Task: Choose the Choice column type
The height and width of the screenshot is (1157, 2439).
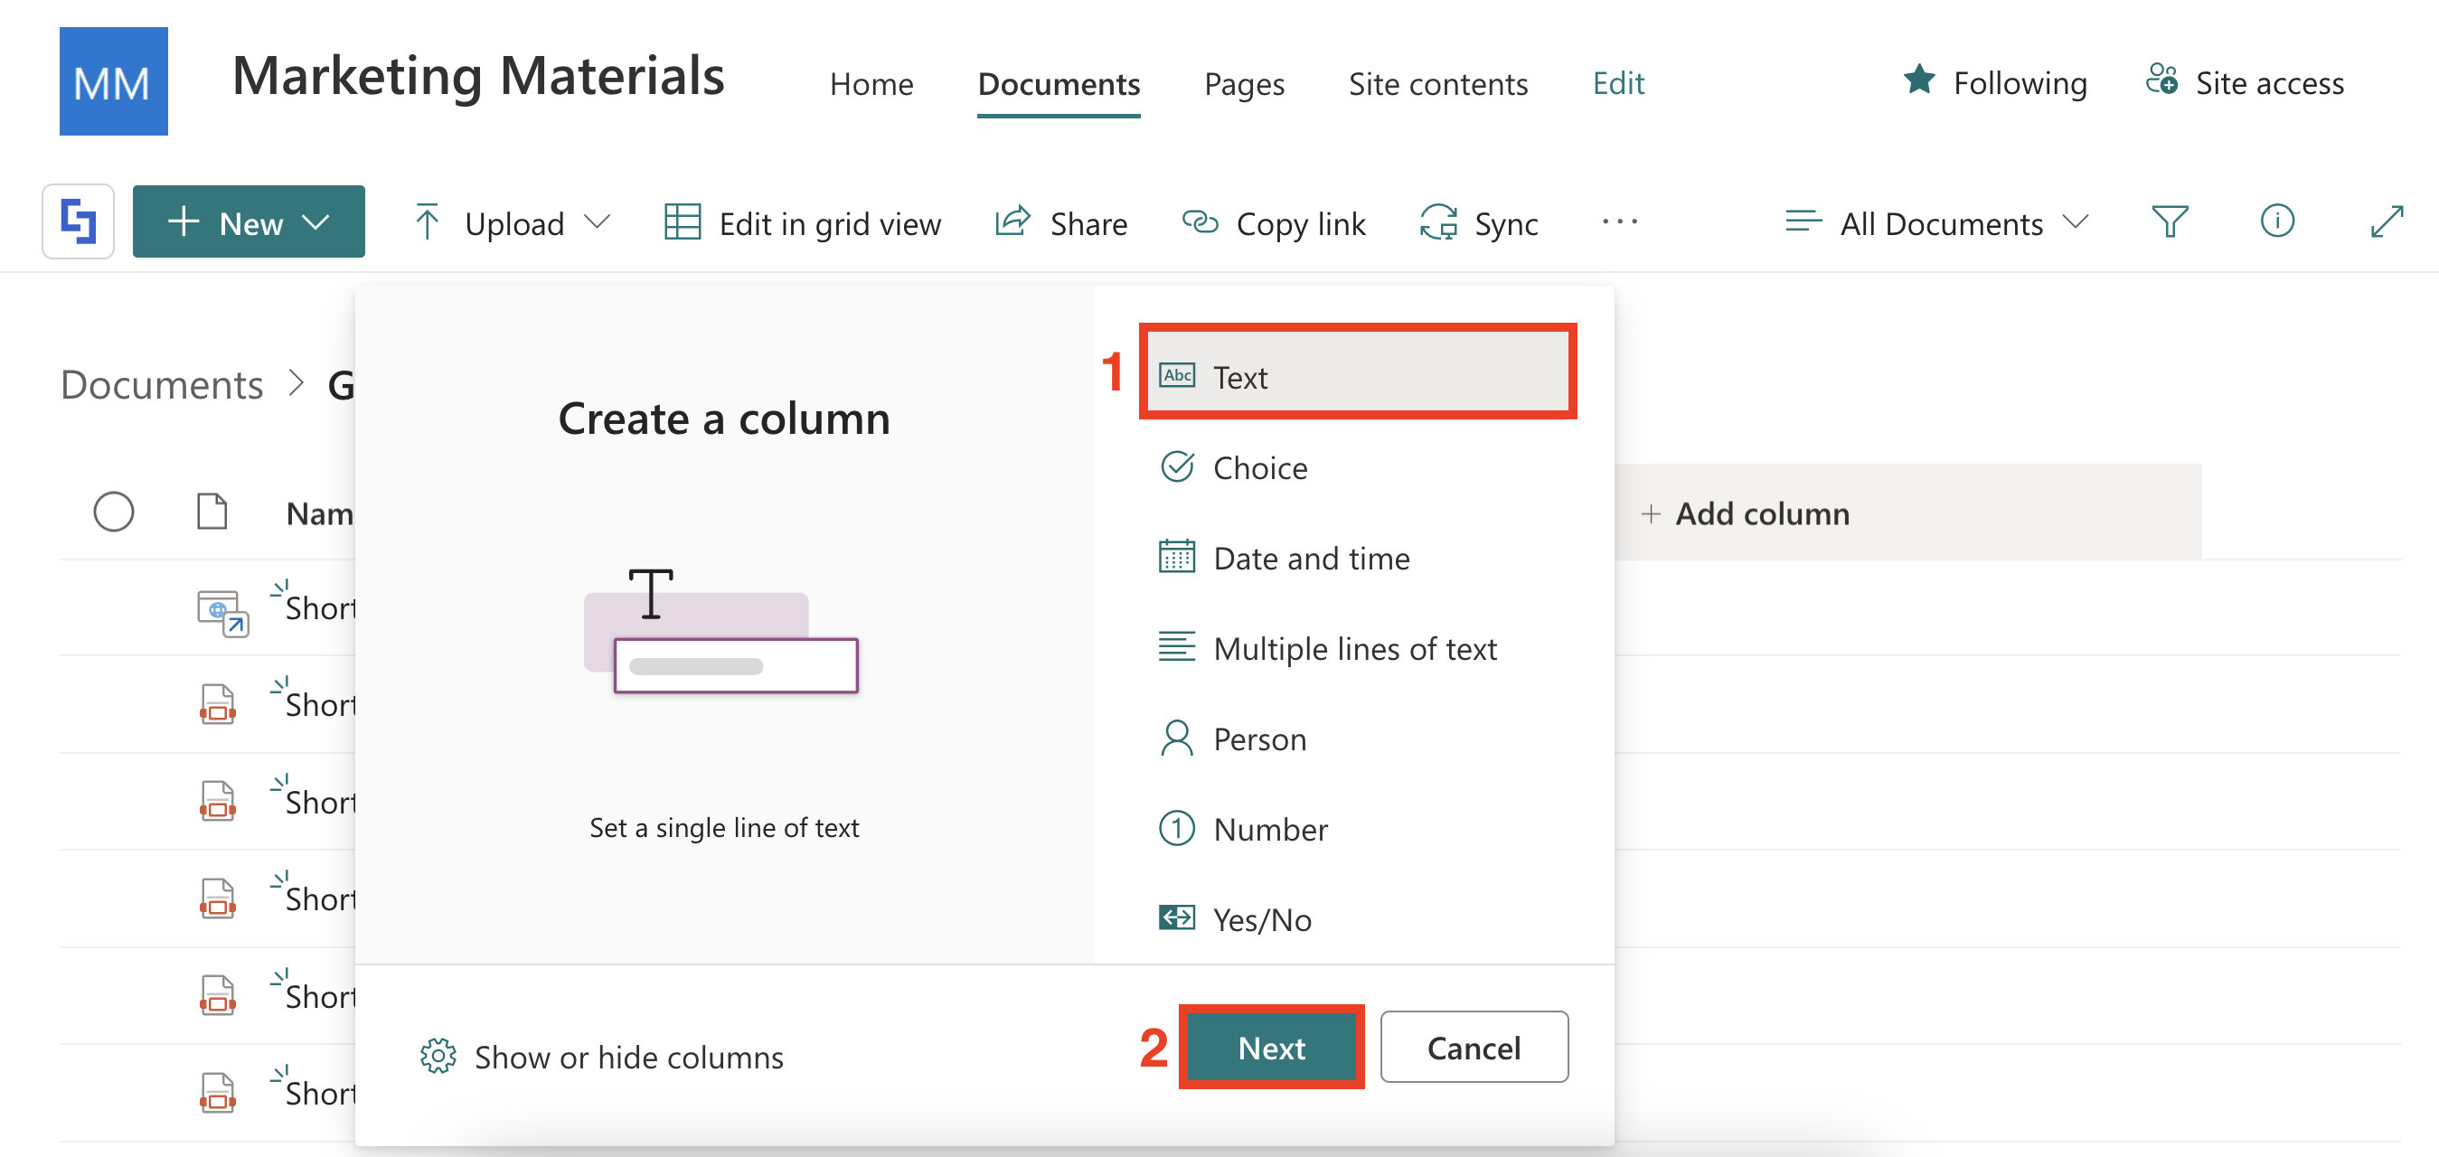Action: [1259, 467]
